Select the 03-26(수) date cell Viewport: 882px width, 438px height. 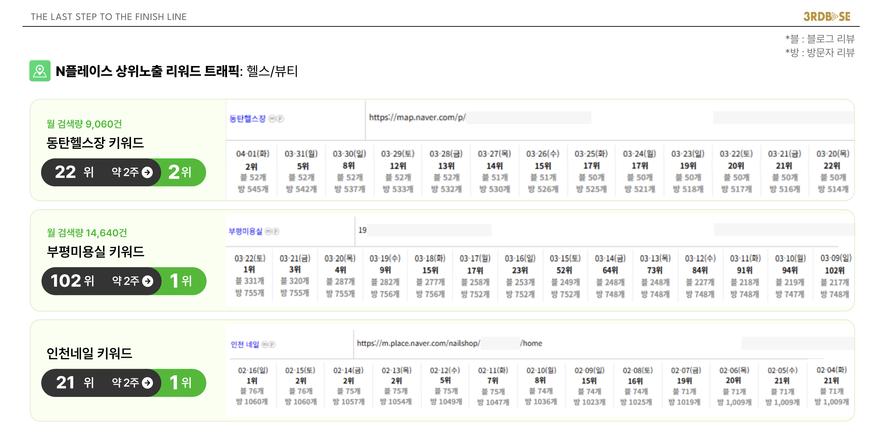[x=543, y=154]
